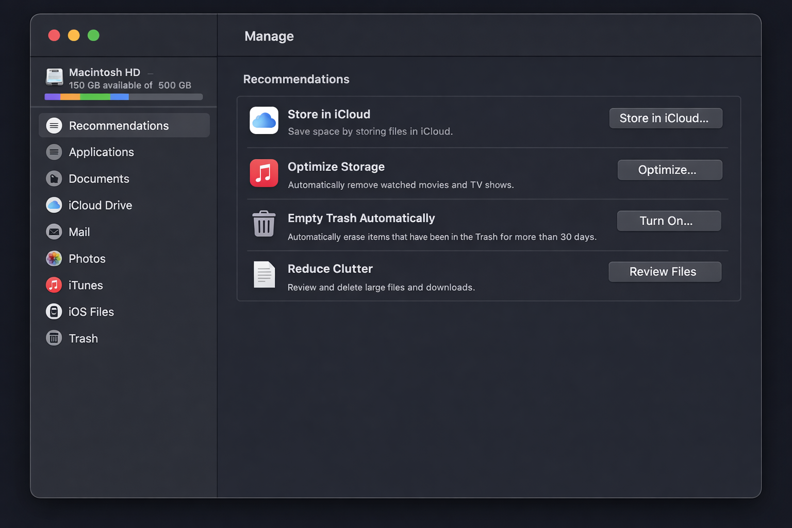
Task: Open the Documents category
Action: (124, 179)
